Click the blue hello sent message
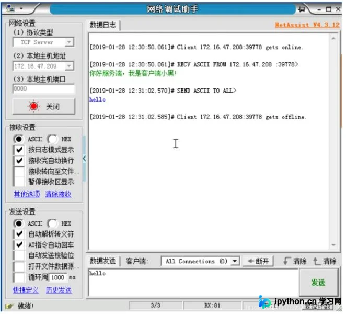The width and height of the screenshot is (346, 314). pos(97,99)
